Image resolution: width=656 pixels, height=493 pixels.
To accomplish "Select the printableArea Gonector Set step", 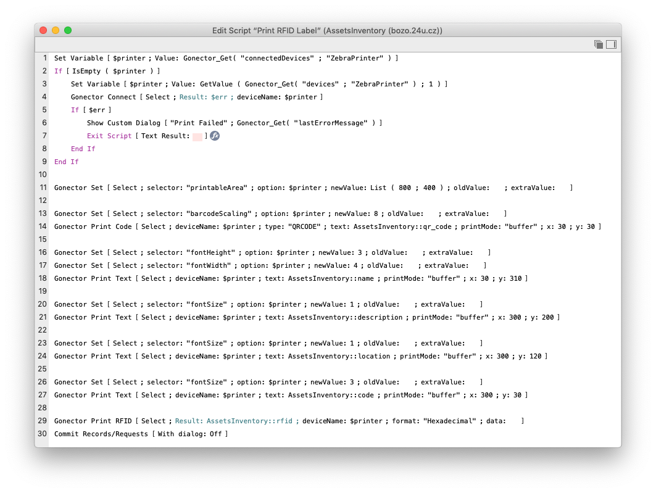I will [x=313, y=188].
